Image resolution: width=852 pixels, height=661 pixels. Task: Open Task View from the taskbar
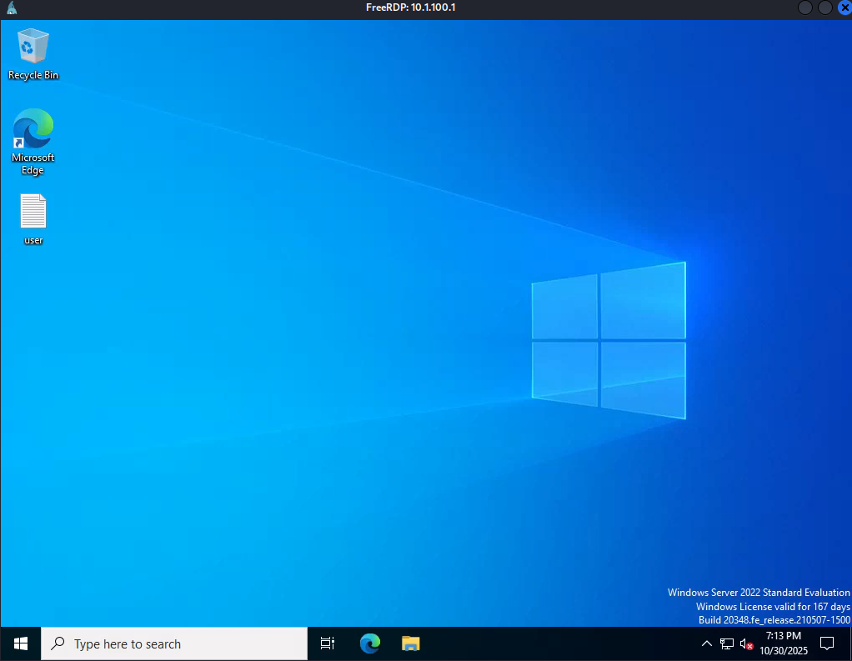pos(328,643)
